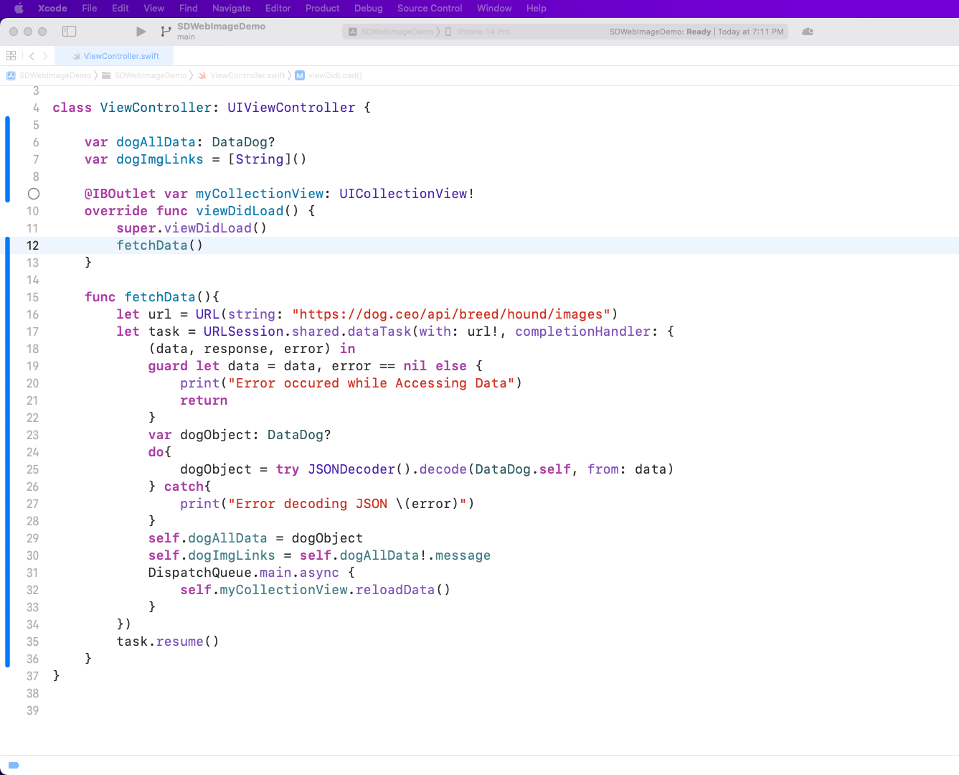Open the related items grid menu
Viewport: 959px width, 775px height.
pos(11,56)
